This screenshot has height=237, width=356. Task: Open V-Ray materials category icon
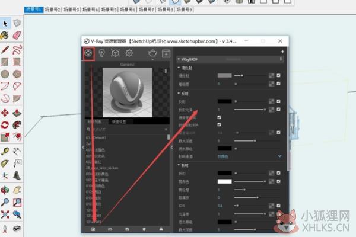[88, 53]
